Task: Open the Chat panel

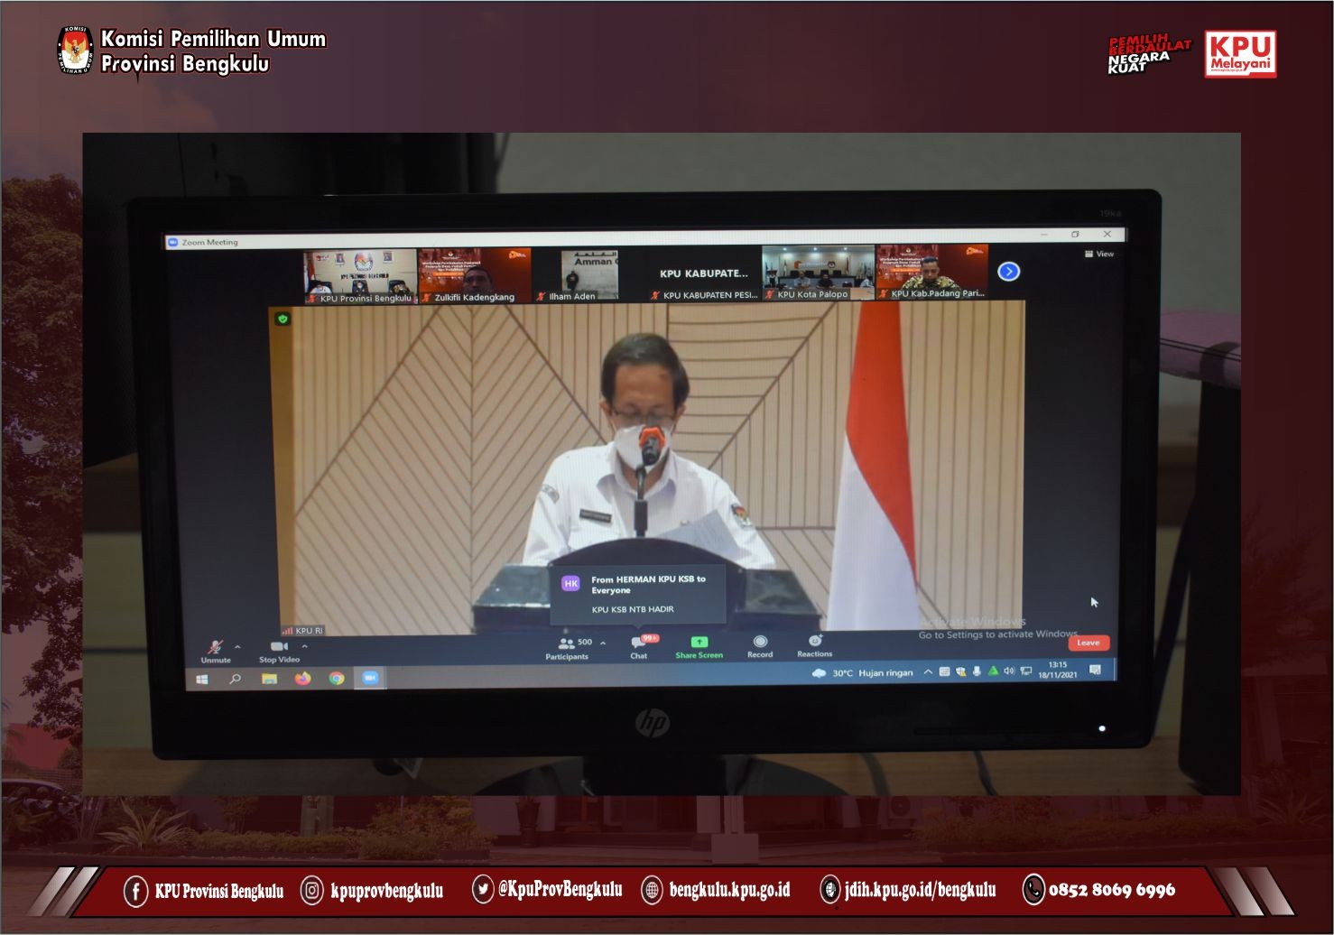Action: tap(639, 643)
